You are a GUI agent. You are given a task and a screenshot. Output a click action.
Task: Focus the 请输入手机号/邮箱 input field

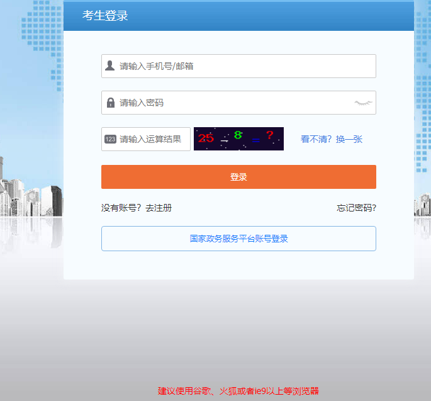pyautogui.click(x=245, y=66)
